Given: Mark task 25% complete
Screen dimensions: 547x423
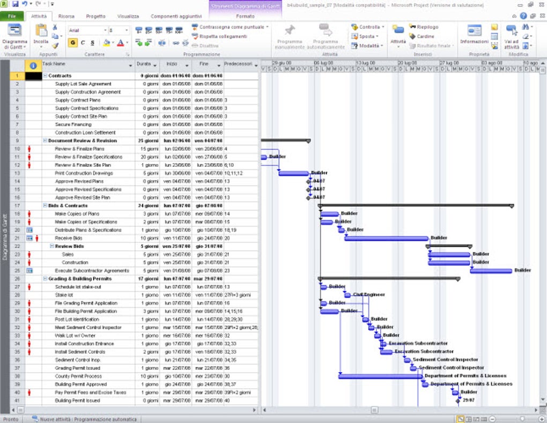Looking at the screenshot, I should (149, 31).
